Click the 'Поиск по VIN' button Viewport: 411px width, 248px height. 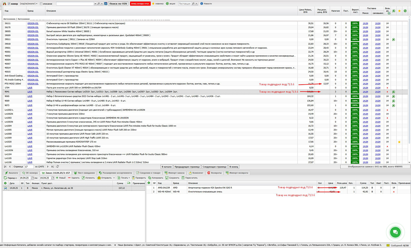[x=118, y=4]
